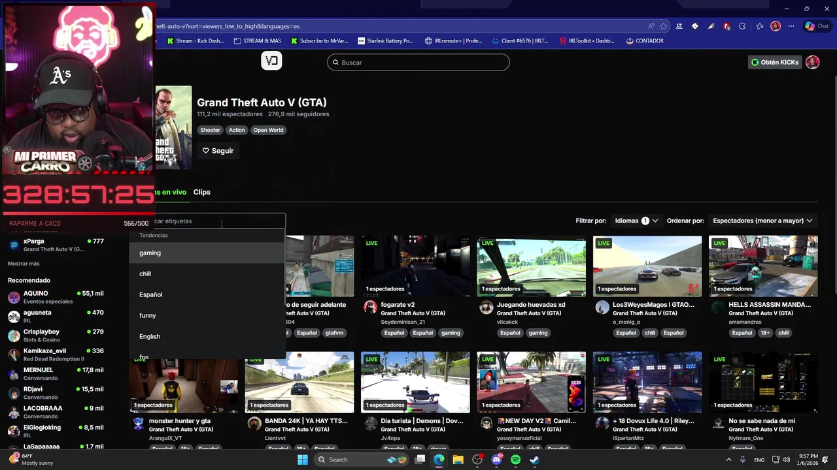Viewport: 837px width, 470px height.
Task: Click the Action category tag
Action: (237, 130)
